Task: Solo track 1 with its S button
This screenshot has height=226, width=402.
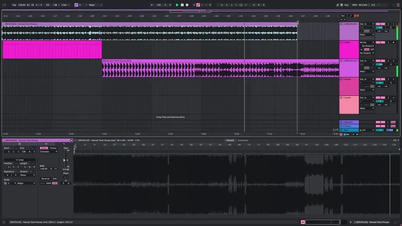Action: 388,24
